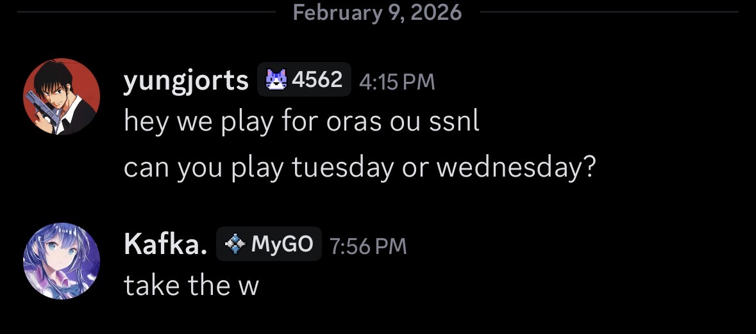Screen dimensions: 756x334
Task: Select the "hey we play for oras ou ssnl" message
Action: click(301, 122)
